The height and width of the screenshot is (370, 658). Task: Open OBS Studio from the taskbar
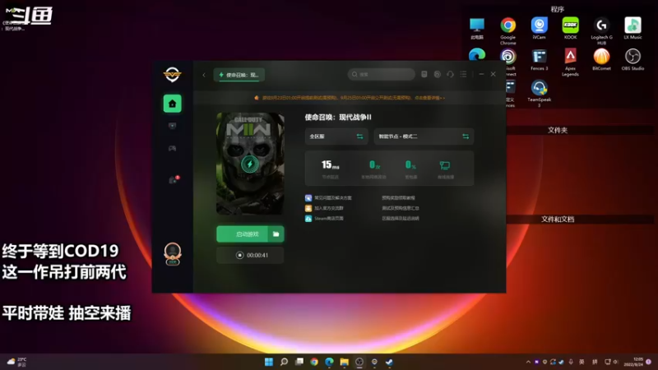[x=359, y=362]
